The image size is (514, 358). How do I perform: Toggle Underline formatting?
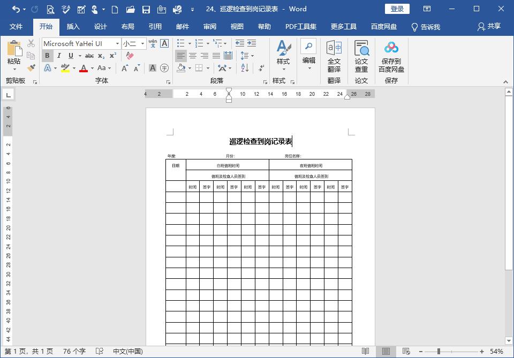[71, 55]
